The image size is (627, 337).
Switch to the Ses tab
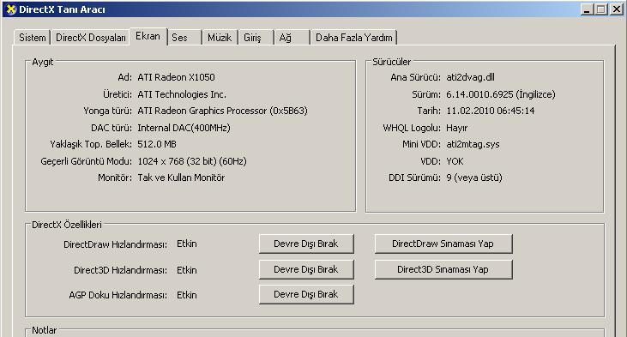[184, 38]
